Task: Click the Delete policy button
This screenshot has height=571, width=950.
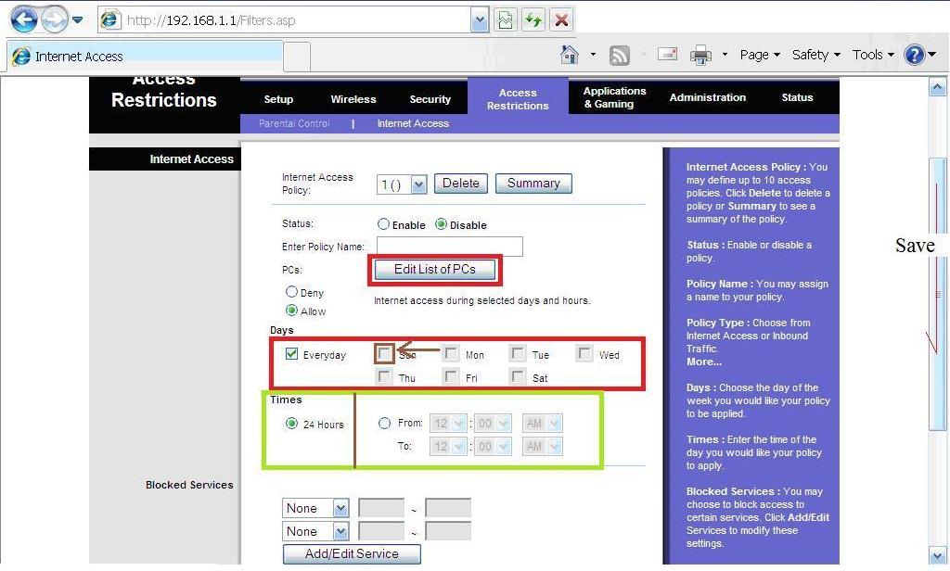Action: [460, 184]
